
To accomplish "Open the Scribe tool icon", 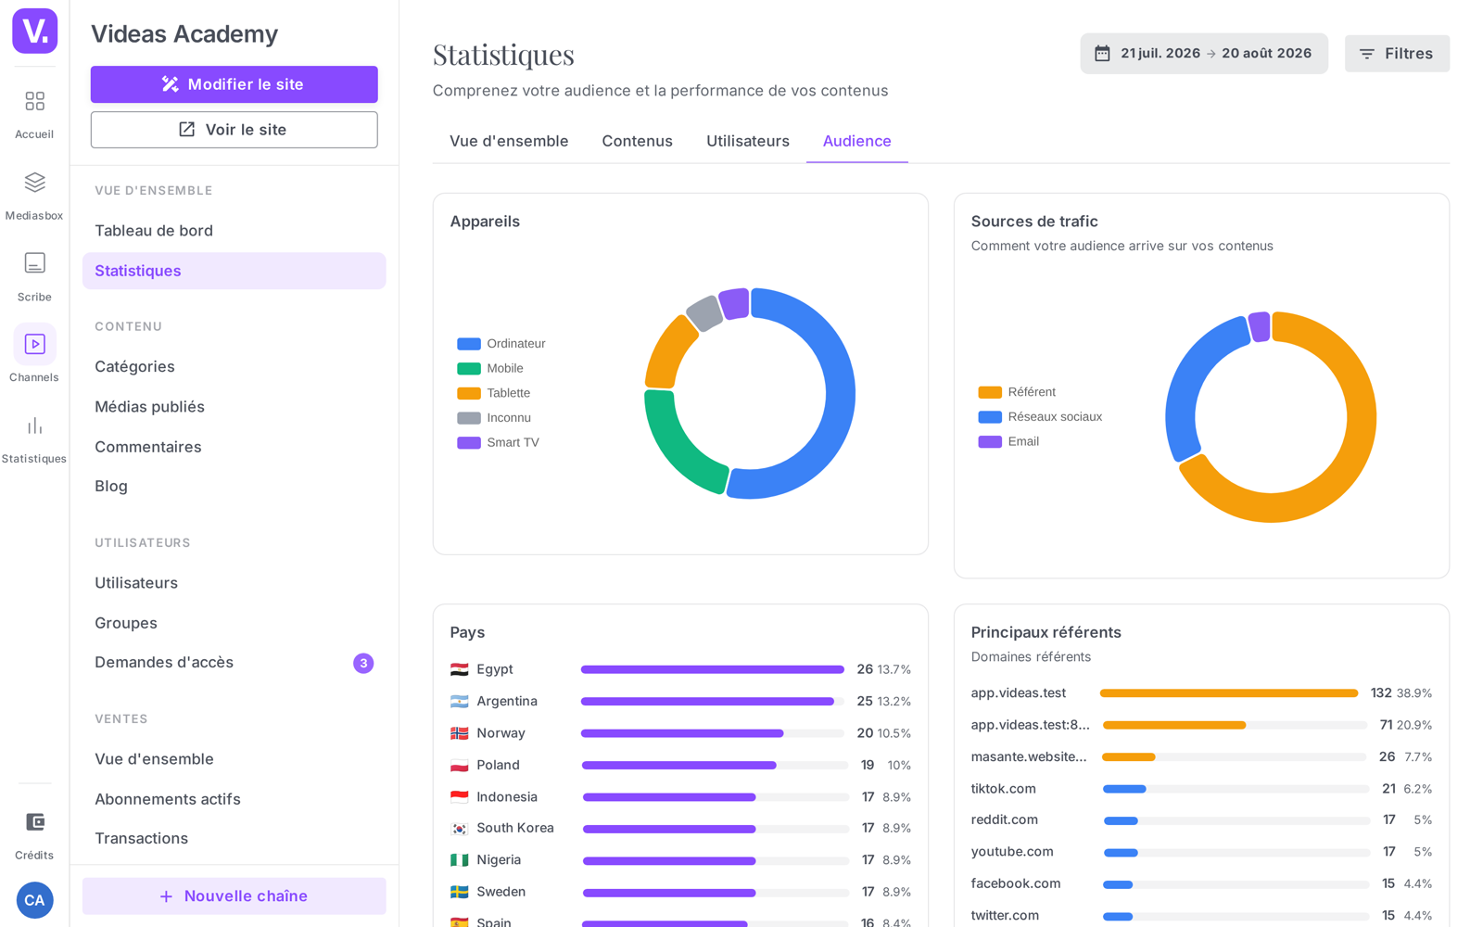I will pyautogui.click(x=34, y=263).
